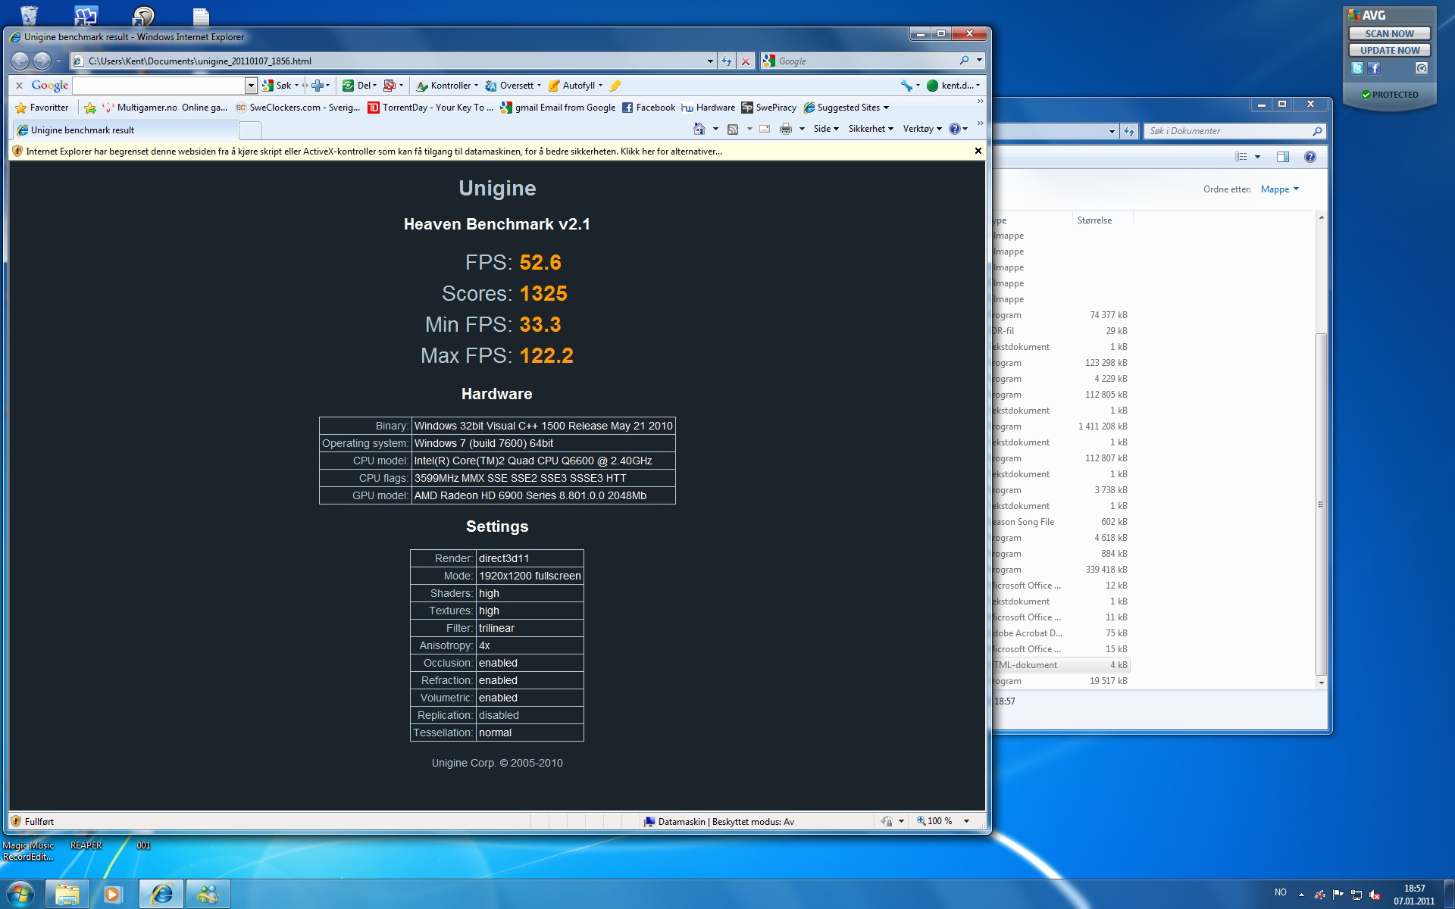The width and height of the screenshot is (1455, 909).
Task: Click the Google Toolbar Søk button
Action: click(280, 86)
